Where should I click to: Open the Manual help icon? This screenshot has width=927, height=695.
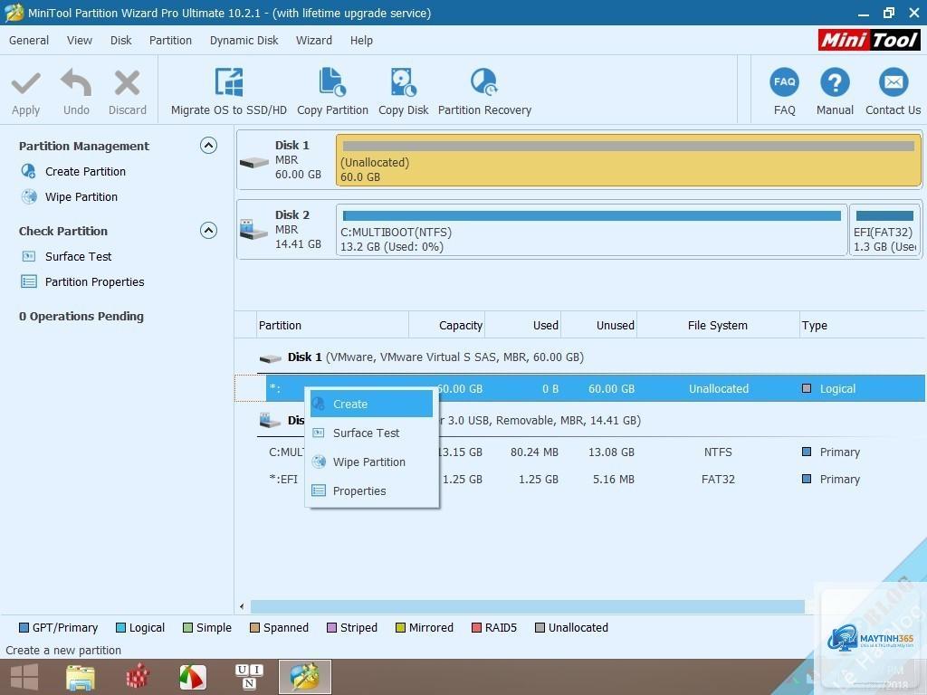pos(835,82)
